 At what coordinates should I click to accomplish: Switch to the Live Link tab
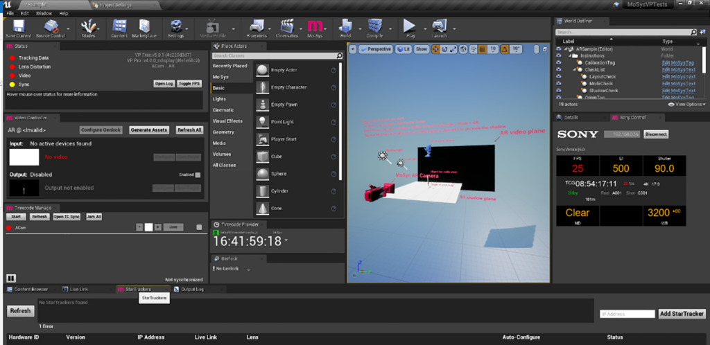(78, 289)
